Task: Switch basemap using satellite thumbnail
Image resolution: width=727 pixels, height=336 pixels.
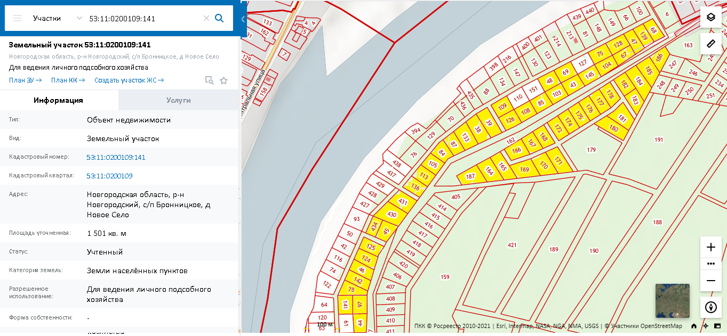Action: point(672,301)
